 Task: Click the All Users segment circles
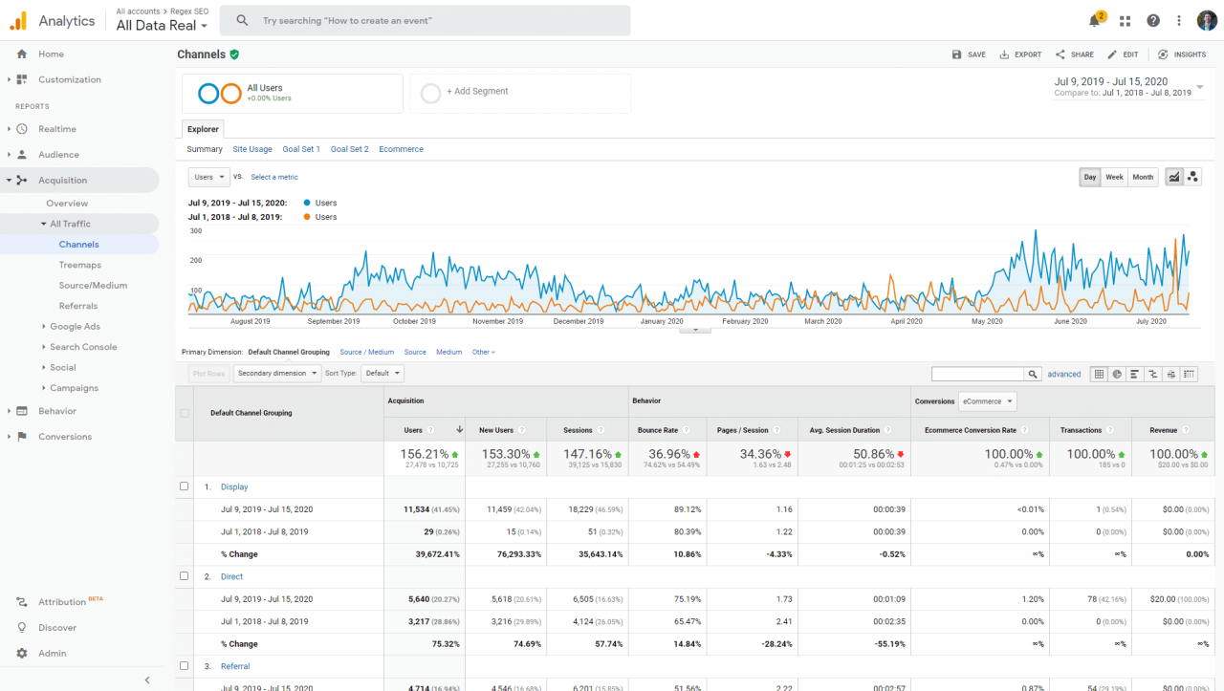pyautogui.click(x=219, y=93)
